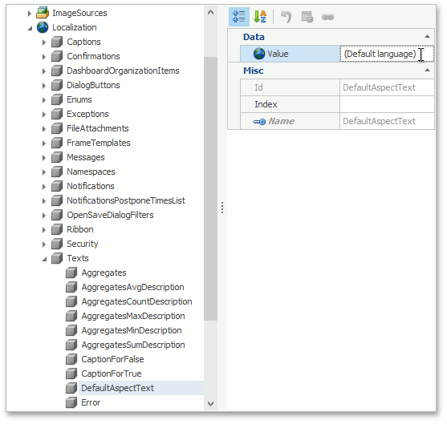Click the cube icon next to Error

pyautogui.click(x=71, y=402)
